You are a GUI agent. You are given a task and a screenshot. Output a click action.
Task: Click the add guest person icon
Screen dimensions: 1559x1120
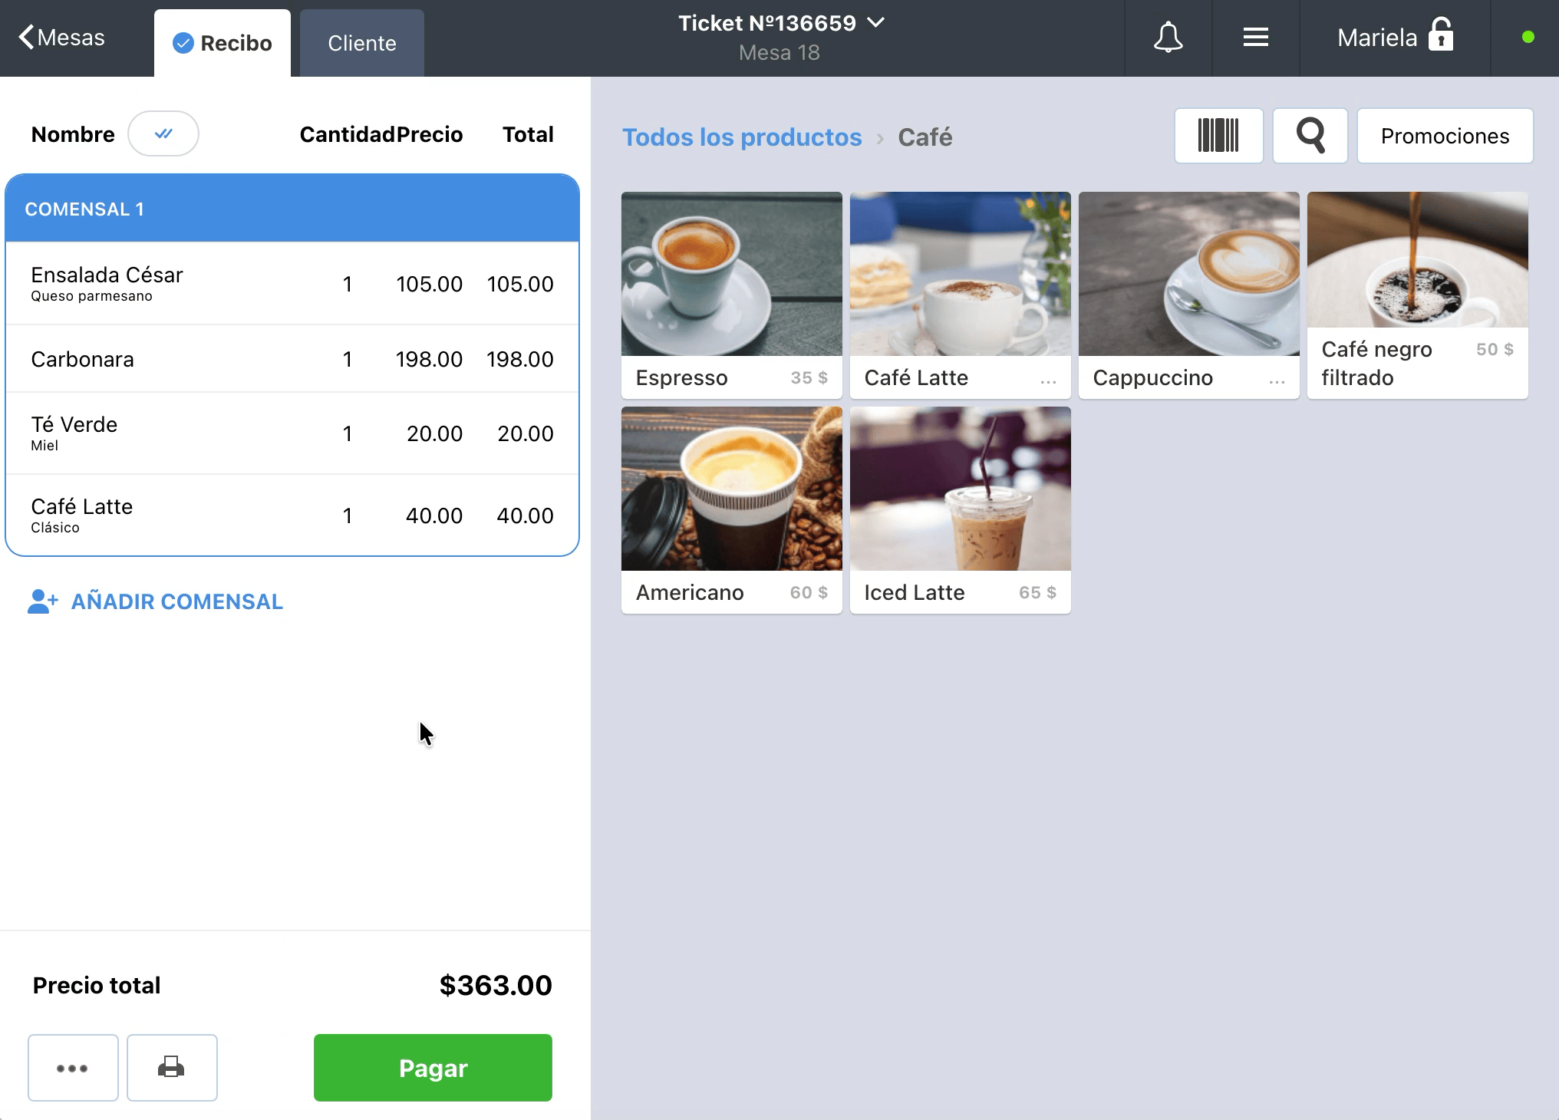42,601
